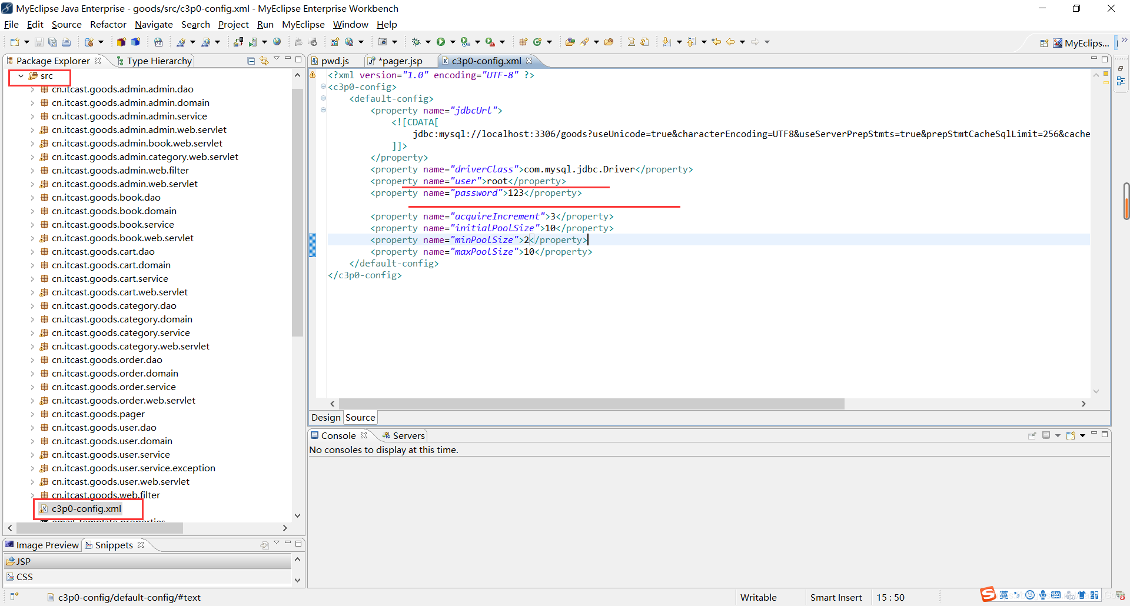Click Display Selected Console icon
Image resolution: width=1130 pixels, height=606 pixels.
pos(1046,435)
